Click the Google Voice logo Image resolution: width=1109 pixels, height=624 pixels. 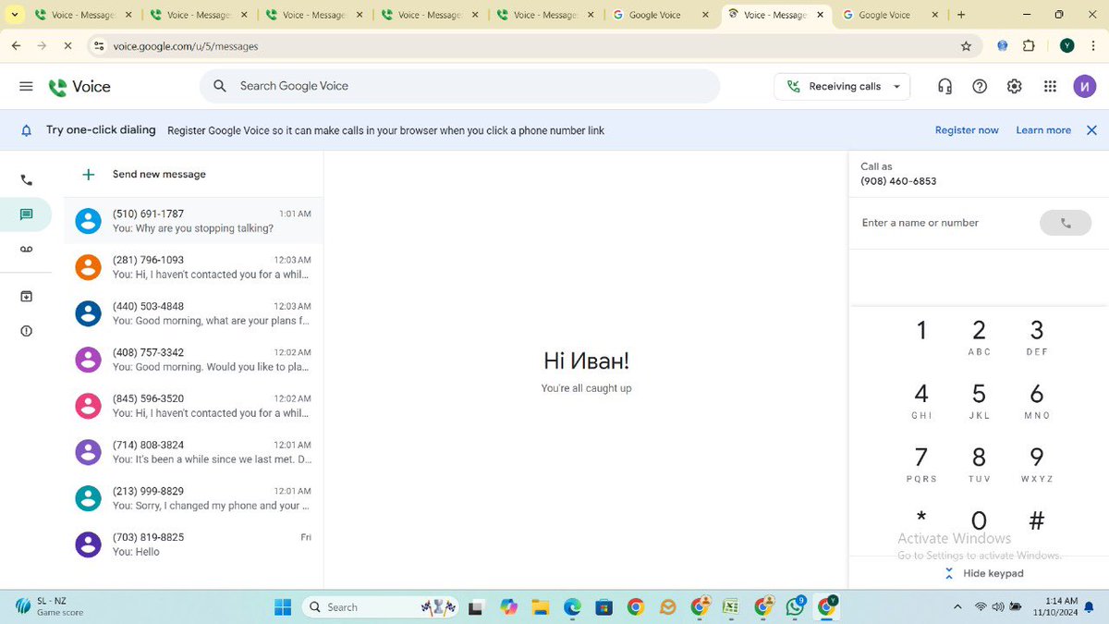coord(79,87)
